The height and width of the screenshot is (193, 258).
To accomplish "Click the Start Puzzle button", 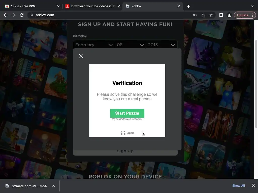I will pos(127,113).
